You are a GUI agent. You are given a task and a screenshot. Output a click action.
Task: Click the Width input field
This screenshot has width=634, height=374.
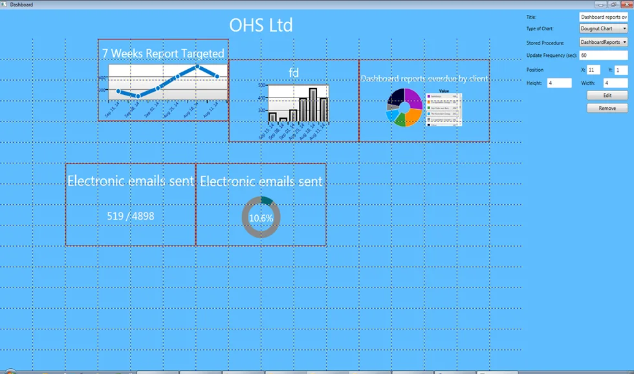(x=615, y=83)
